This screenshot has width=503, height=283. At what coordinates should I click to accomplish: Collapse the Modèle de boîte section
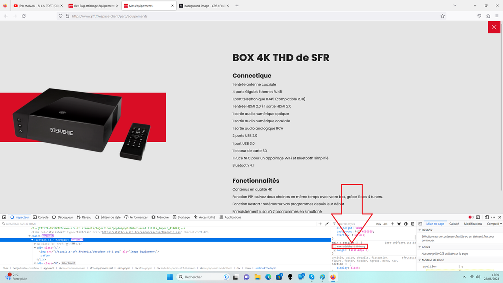(x=420, y=260)
